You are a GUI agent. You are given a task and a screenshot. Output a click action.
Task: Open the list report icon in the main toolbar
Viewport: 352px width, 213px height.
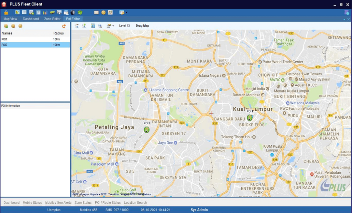(x=38, y=12)
